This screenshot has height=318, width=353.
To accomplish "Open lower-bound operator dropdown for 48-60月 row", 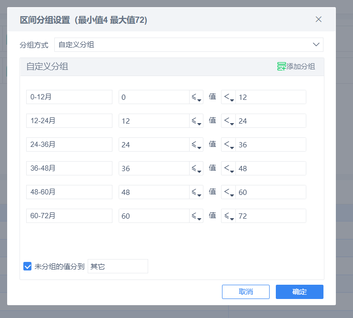I will pyautogui.click(x=196, y=192).
